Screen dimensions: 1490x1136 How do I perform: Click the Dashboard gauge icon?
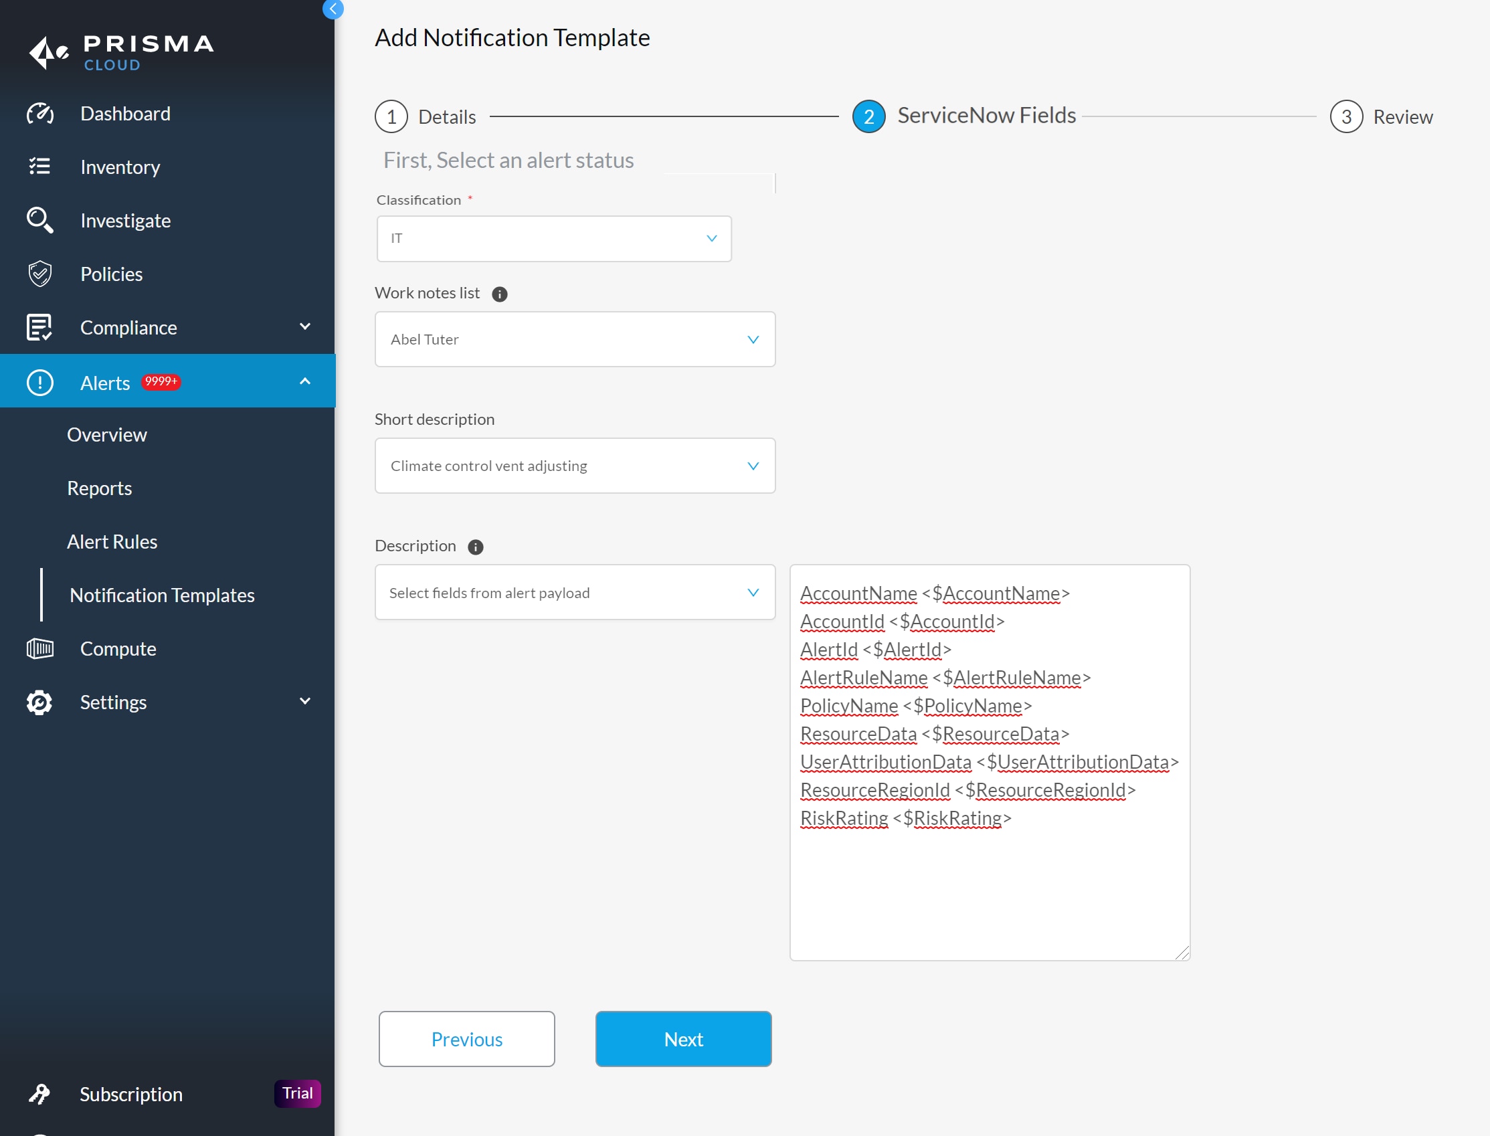(40, 114)
